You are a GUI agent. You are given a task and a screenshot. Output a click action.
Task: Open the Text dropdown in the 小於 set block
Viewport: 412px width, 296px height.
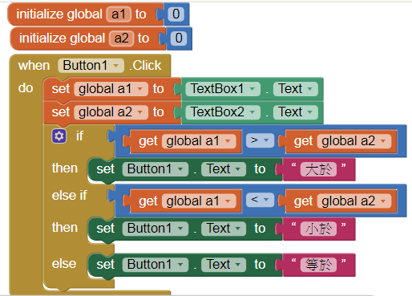[224, 229]
